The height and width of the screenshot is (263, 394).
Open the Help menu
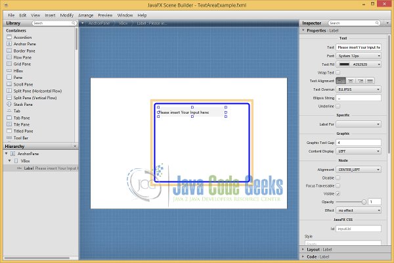click(142, 15)
